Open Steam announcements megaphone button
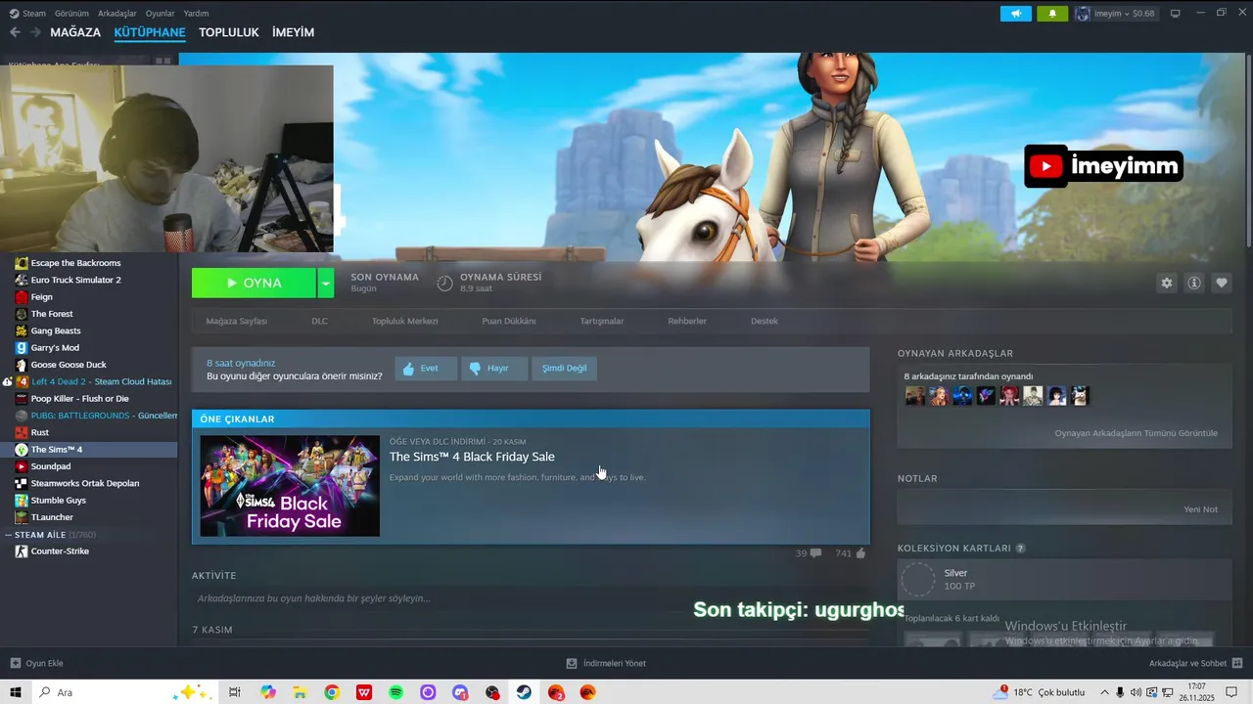 [1016, 14]
